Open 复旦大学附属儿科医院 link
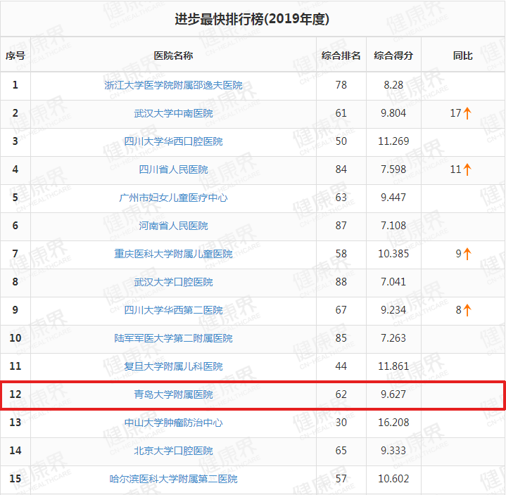This screenshot has width=506, height=495. point(173,366)
